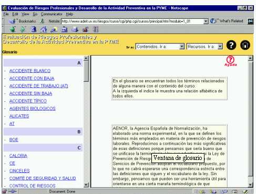
Task: Click the content pane scroll down arrow
Action: [250, 185]
